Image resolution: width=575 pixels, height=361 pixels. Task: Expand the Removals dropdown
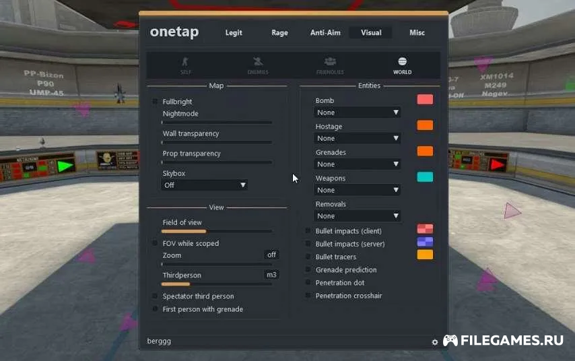pyautogui.click(x=358, y=216)
